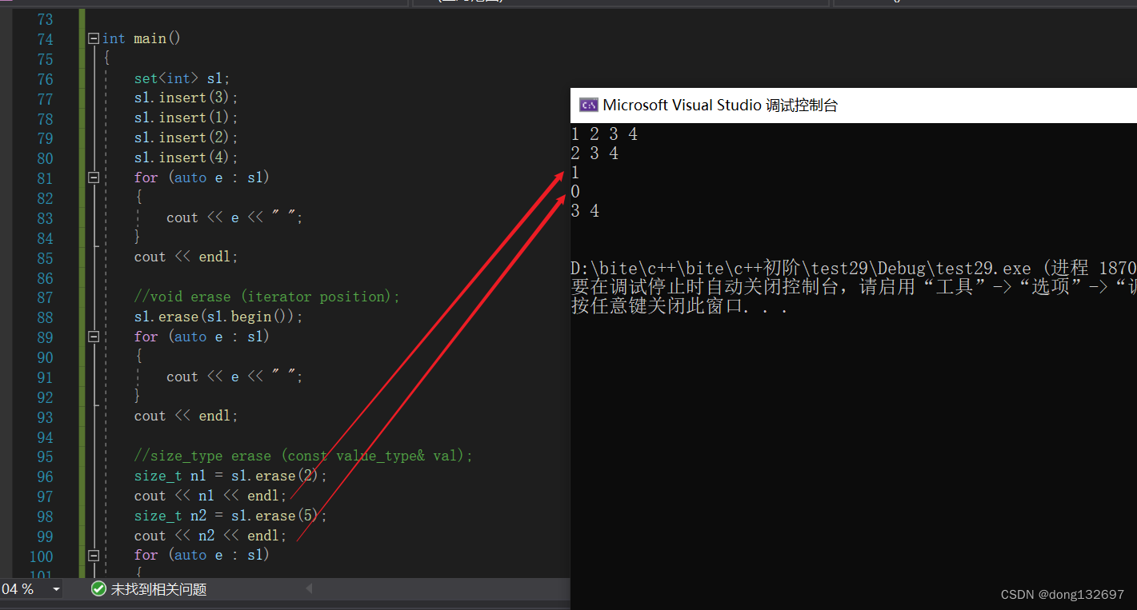The image size is (1137, 610).
Task: Click the s1.insert(1); statement
Action: (186, 118)
